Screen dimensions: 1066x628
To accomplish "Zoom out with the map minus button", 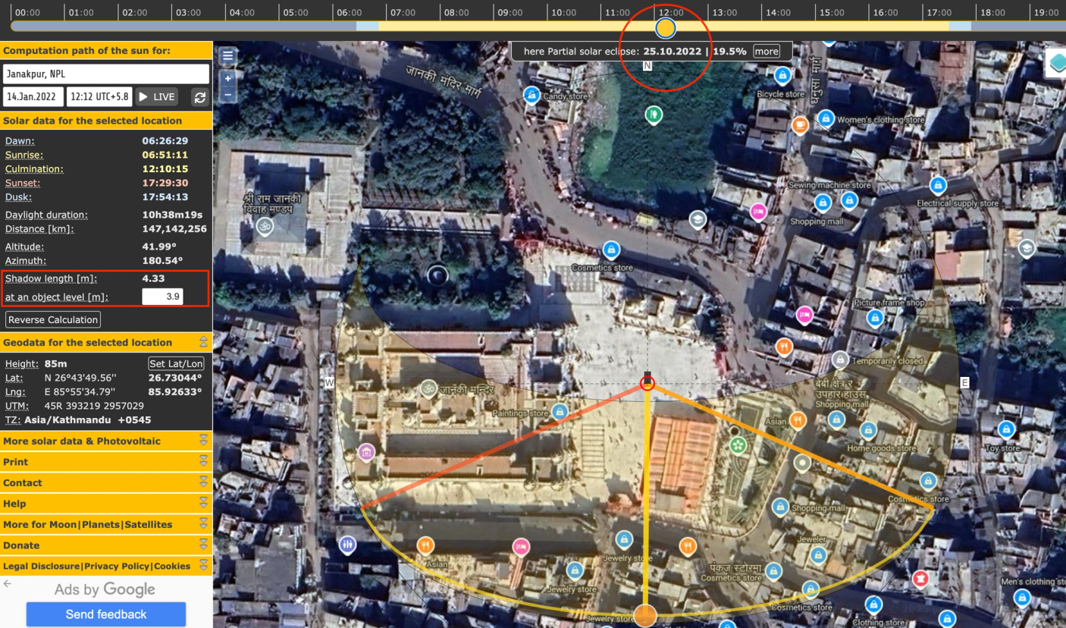I will click(x=227, y=95).
